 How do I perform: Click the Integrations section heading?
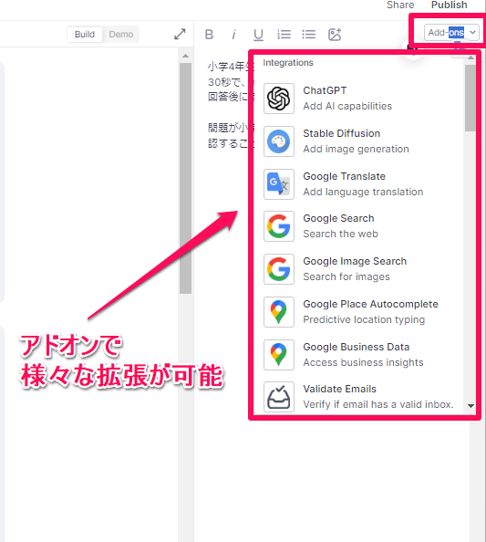pos(288,63)
